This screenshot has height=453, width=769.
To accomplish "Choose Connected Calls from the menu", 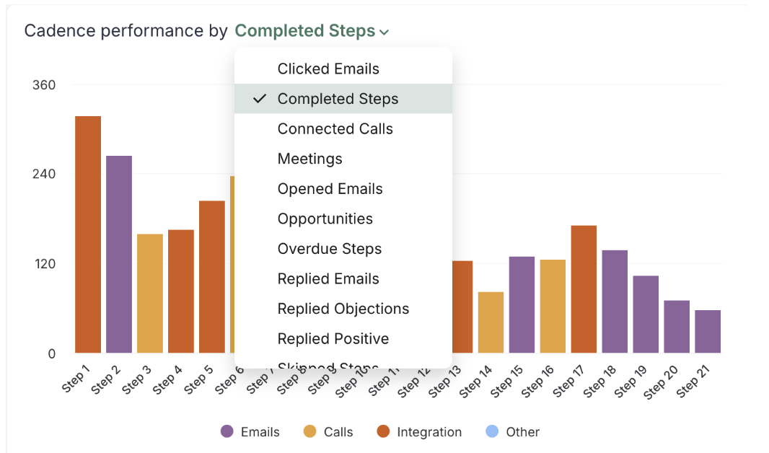I will pyautogui.click(x=335, y=128).
